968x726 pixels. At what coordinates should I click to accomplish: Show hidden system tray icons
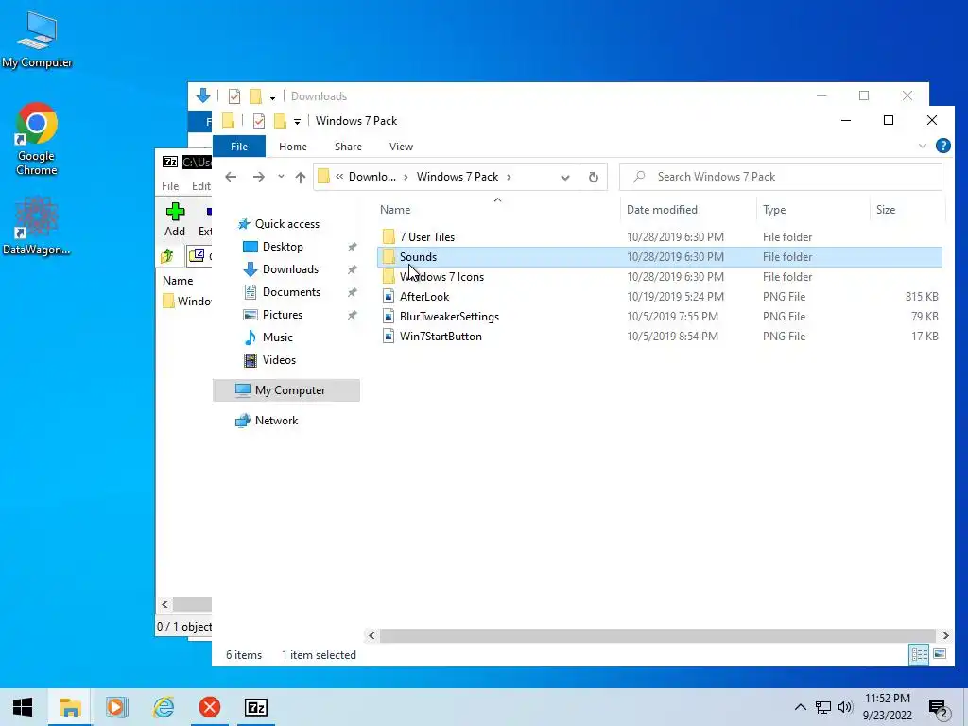(x=800, y=707)
